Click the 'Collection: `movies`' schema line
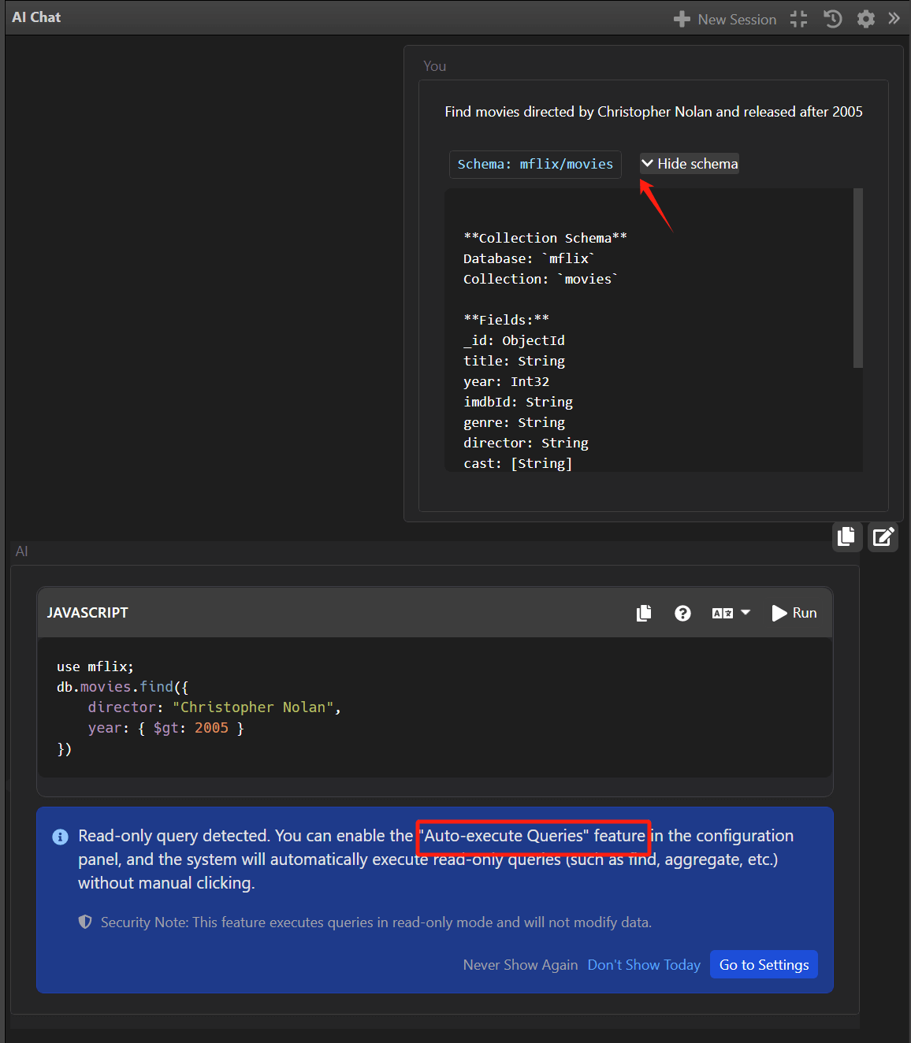The image size is (911, 1043). 541,279
